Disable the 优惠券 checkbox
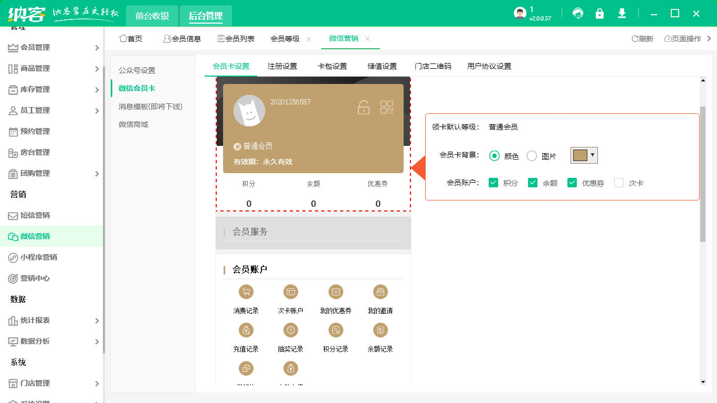Image resolution: width=717 pixels, height=403 pixels. click(x=572, y=183)
